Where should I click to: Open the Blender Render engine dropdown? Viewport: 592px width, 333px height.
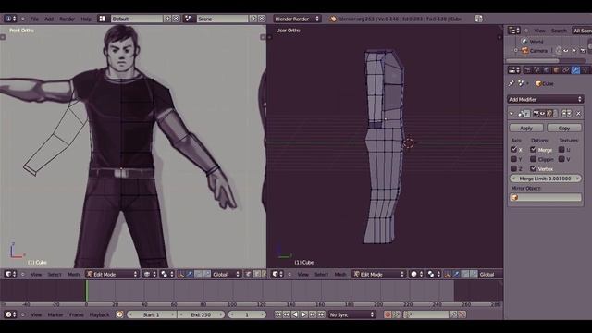[297, 18]
